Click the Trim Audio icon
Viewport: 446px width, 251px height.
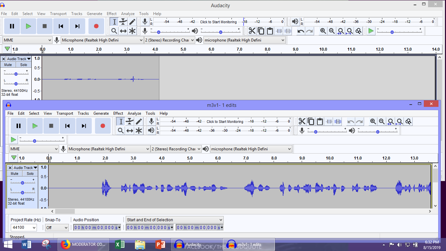tap(279, 31)
